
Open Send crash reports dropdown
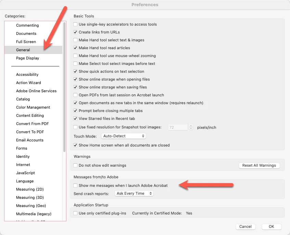click(x=134, y=193)
